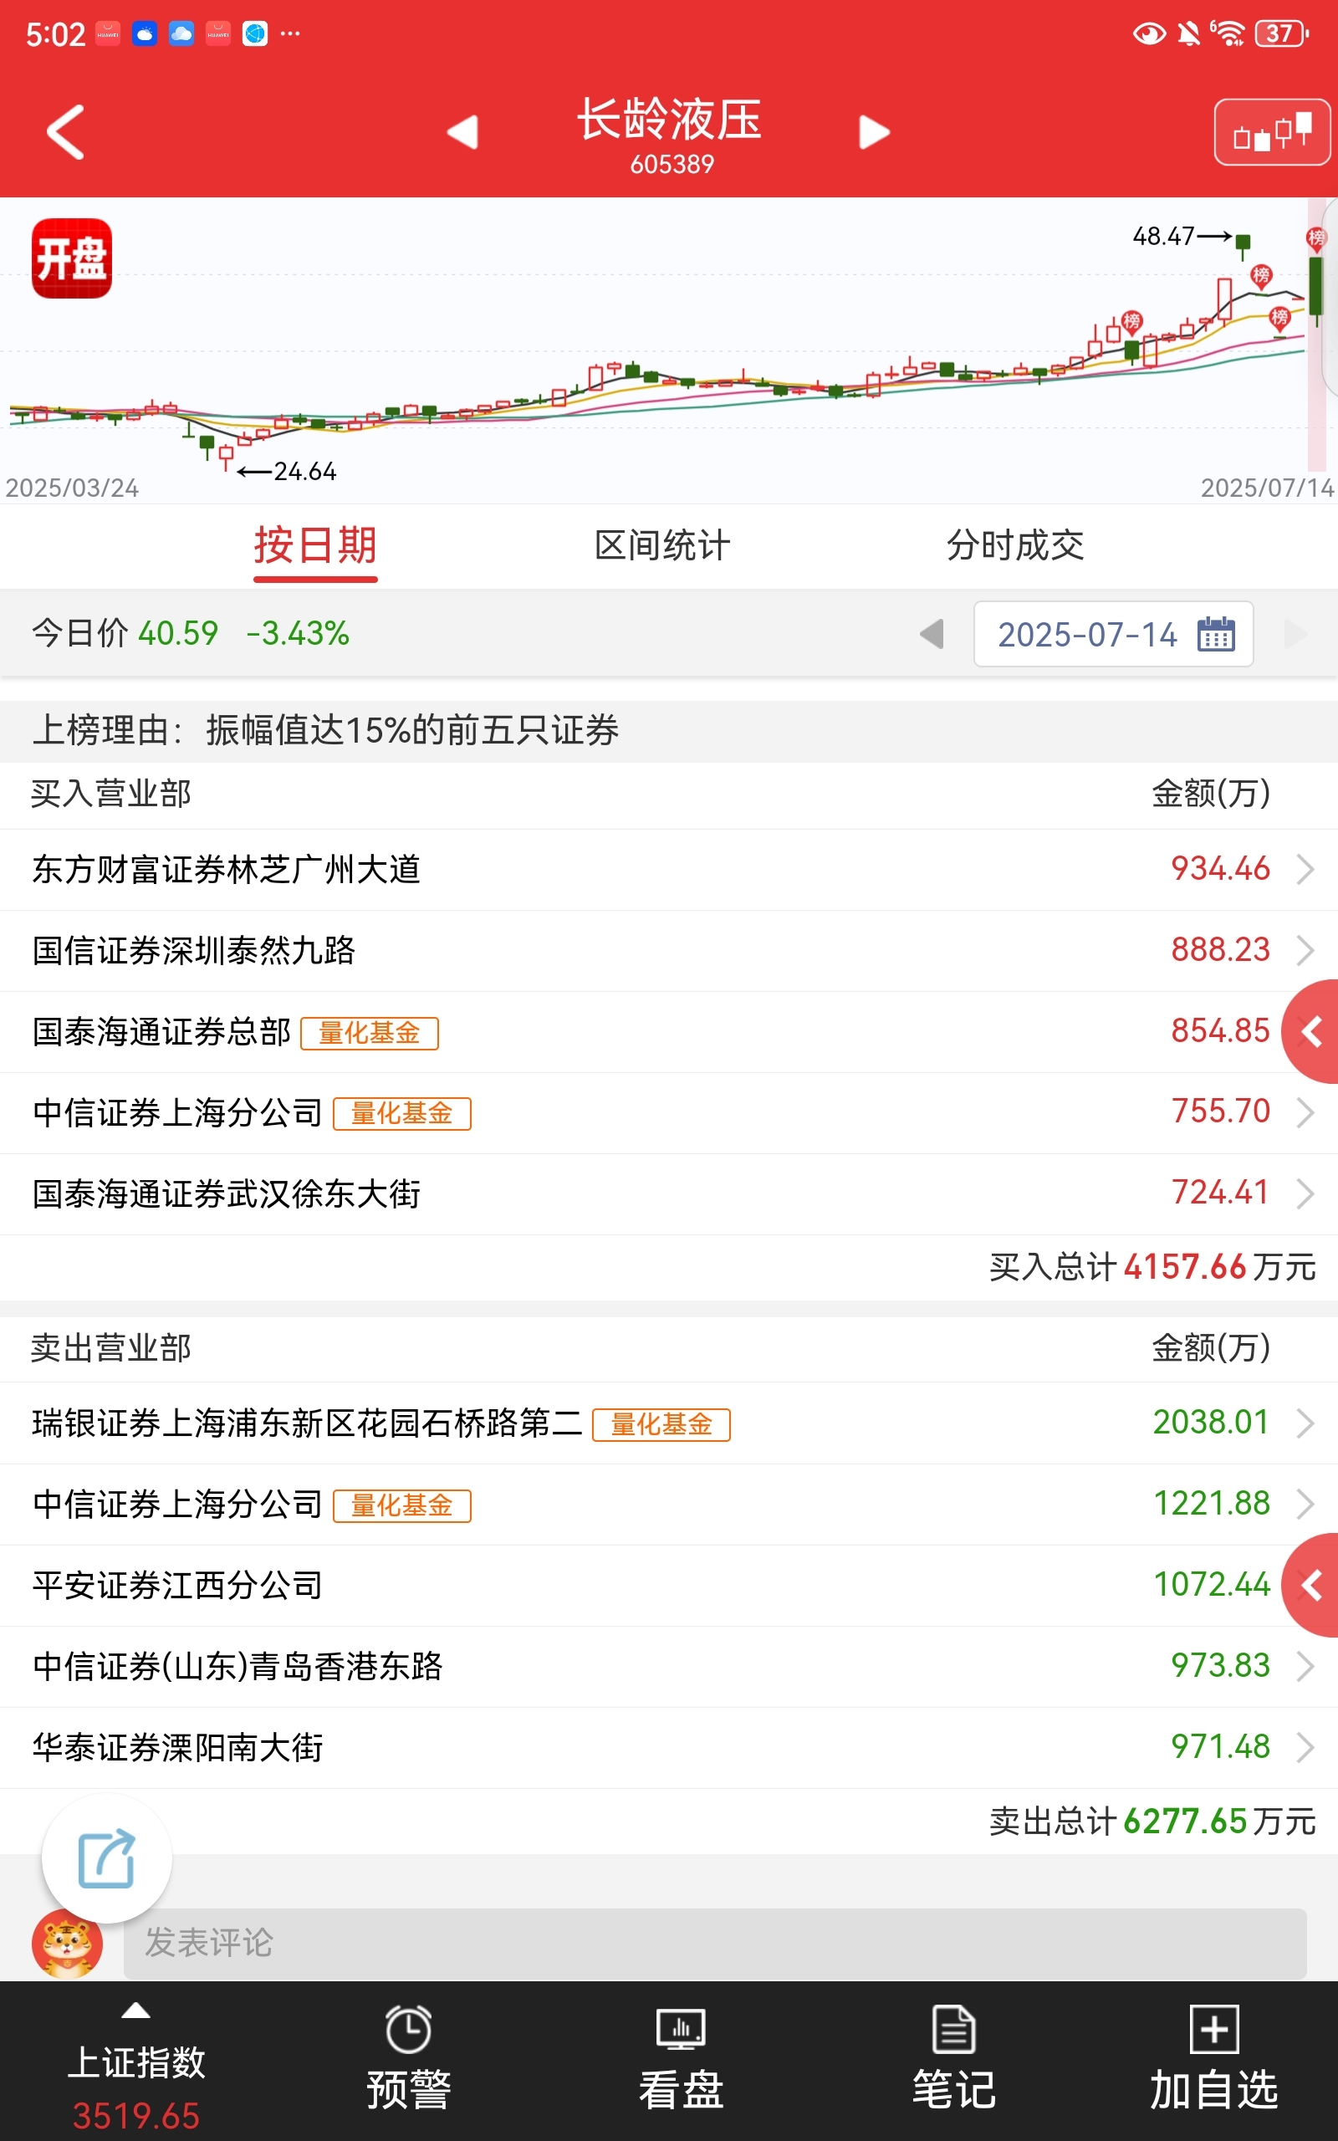
Task: Open 国泰海通证券总部 buyer row
Action: coord(669,1033)
